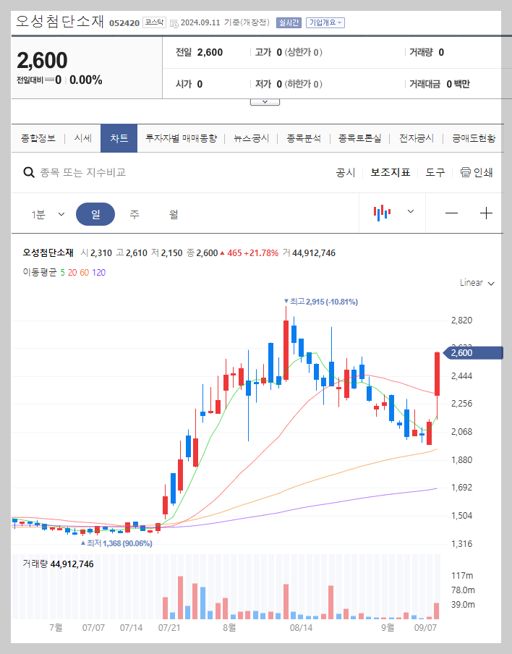The height and width of the screenshot is (654, 512).
Task: Open the 1분 interval dropdown
Action: coord(47,213)
